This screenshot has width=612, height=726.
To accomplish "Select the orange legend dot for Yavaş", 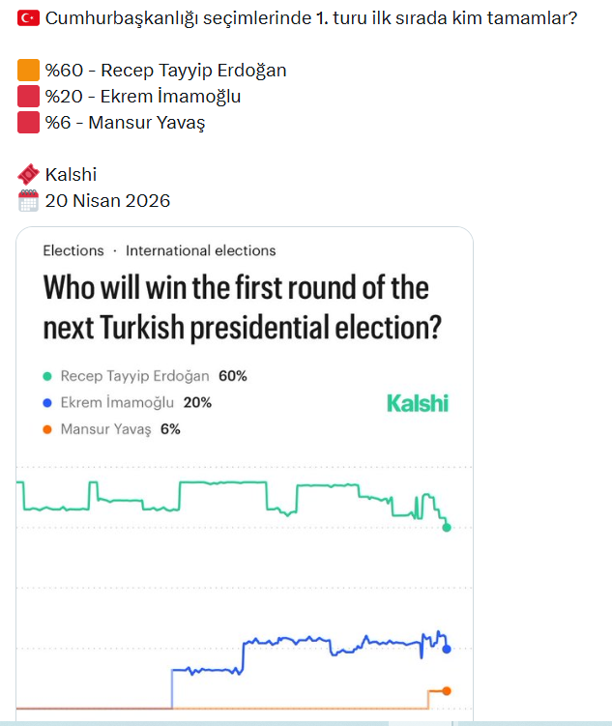I will click(x=47, y=430).
